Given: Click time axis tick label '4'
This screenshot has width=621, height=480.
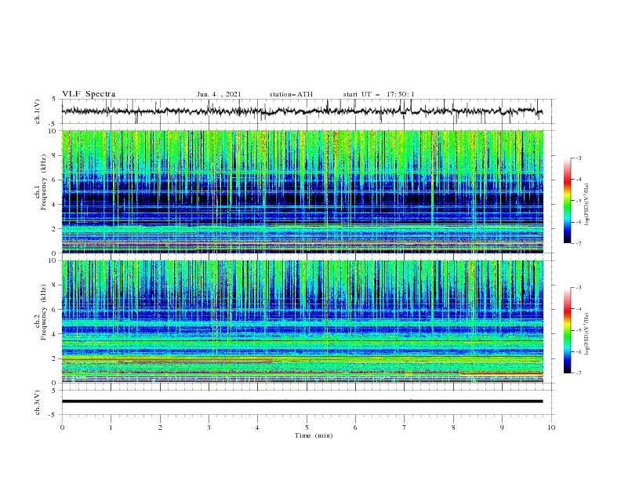Looking at the screenshot, I should (x=257, y=427).
